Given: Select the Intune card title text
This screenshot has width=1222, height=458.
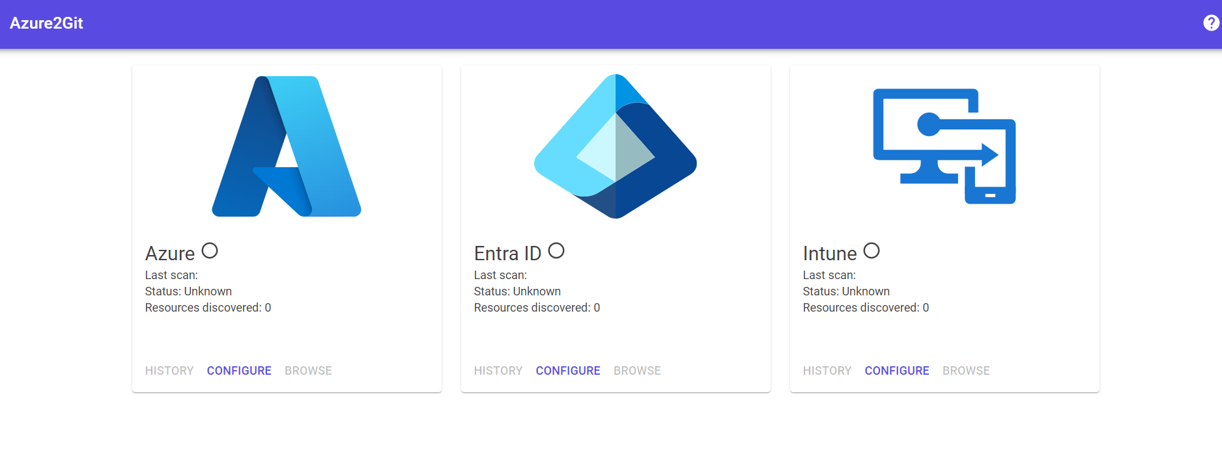Looking at the screenshot, I should (x=830, y=253).
